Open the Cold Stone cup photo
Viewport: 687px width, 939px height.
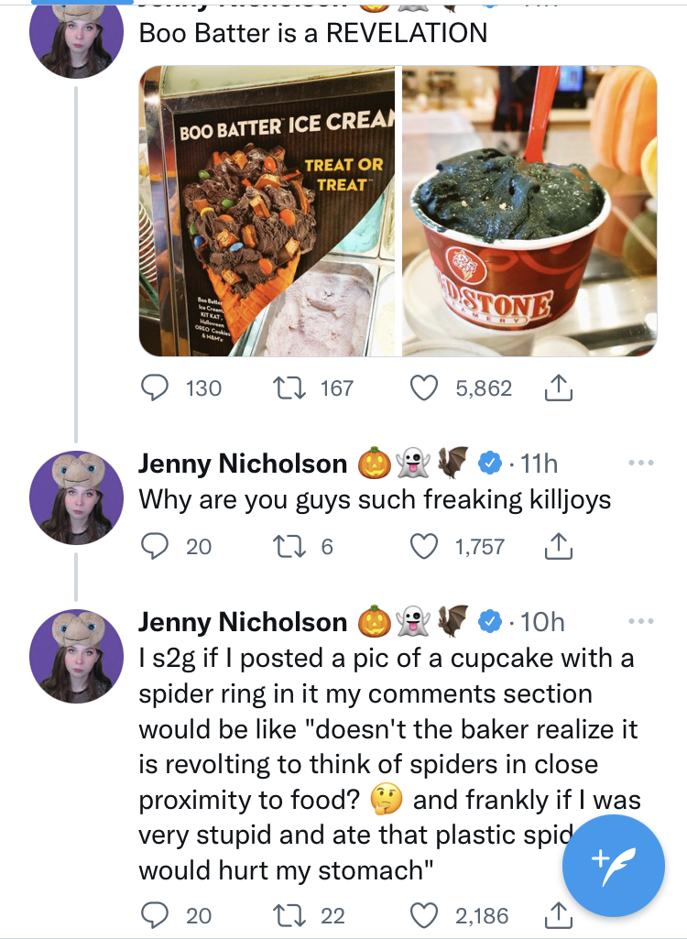point(529,211)
